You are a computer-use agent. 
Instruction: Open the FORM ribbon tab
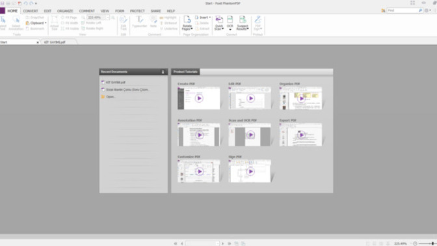click(x=120, y=11)
